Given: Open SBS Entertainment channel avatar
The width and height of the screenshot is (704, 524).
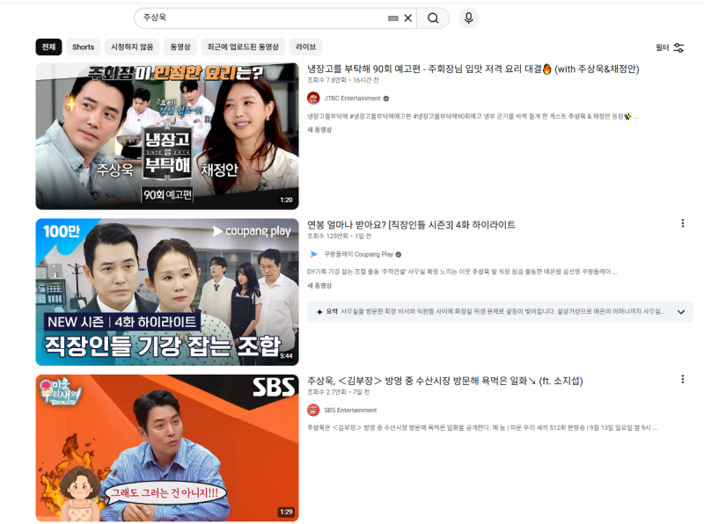Looking at the screenshot, I should click(313, 410).
